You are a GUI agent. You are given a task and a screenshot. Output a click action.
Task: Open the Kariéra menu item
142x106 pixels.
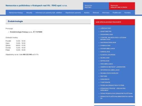(87, 13)
